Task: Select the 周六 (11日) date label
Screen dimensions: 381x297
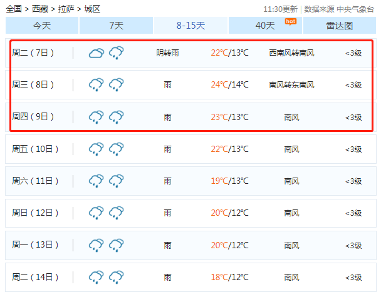Action: click(35, 181)
